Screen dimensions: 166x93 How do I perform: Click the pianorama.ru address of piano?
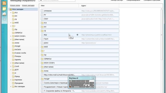pos(89,43)
